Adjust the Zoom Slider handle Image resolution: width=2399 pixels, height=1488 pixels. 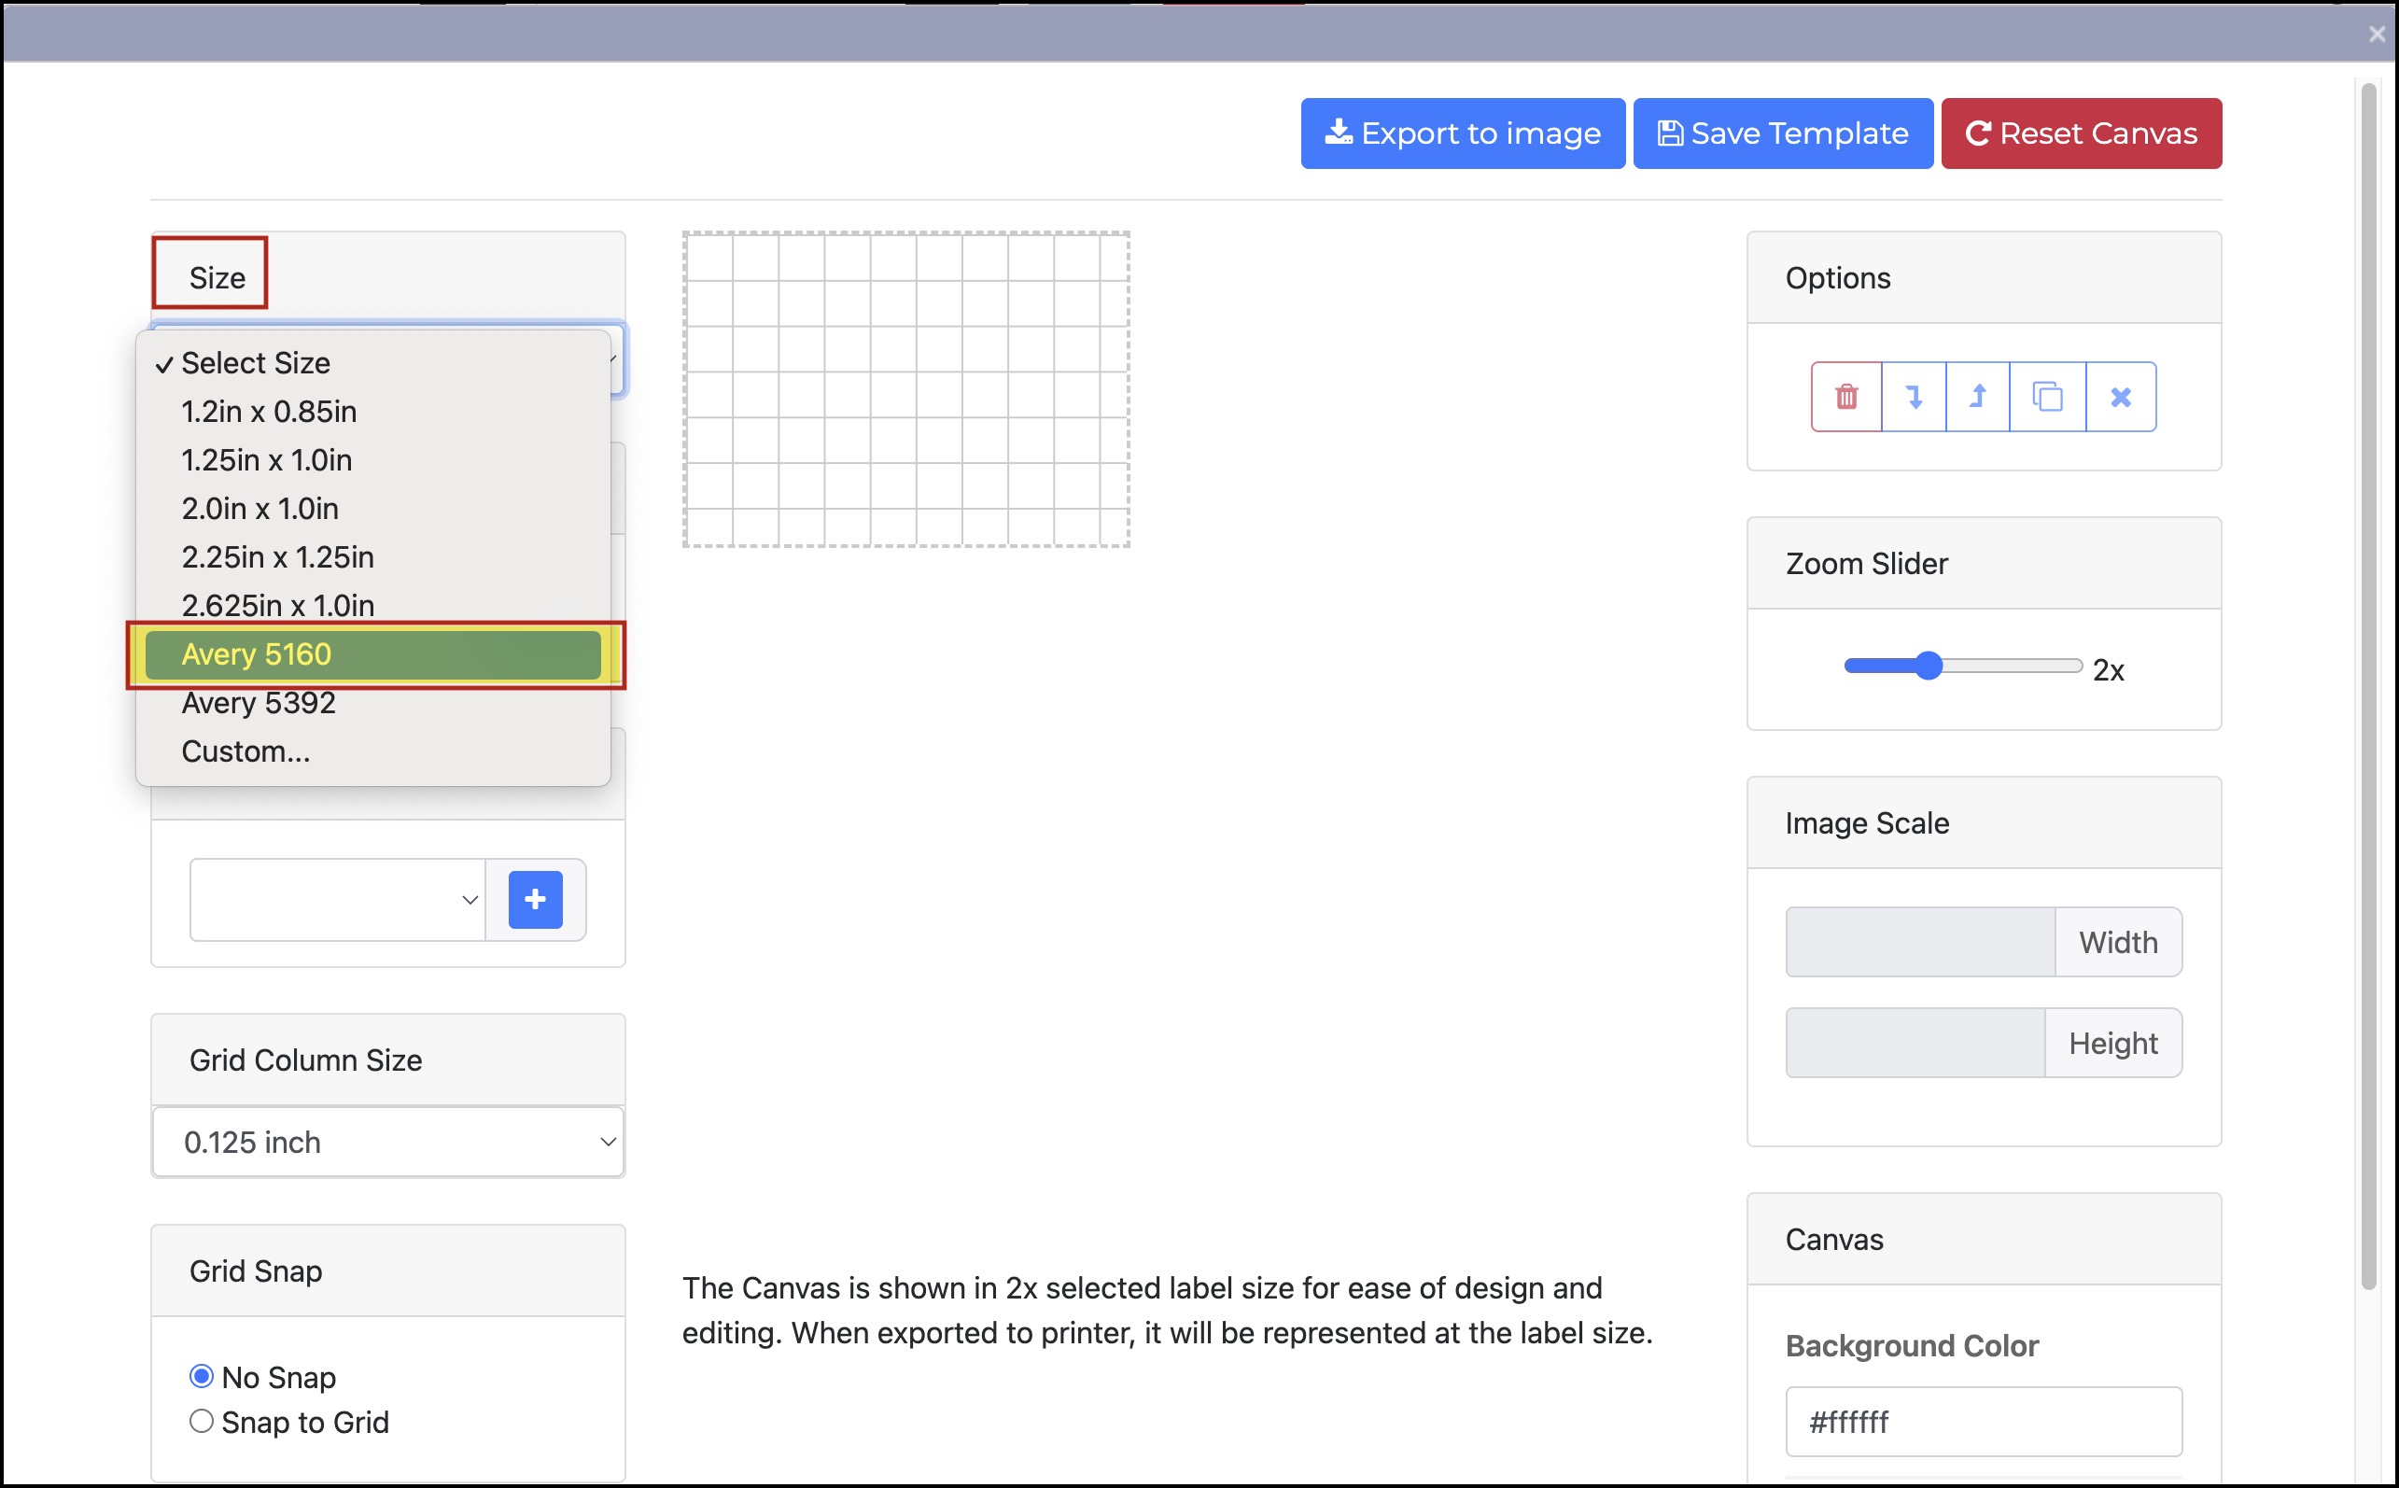click(x=1929, y=667)
